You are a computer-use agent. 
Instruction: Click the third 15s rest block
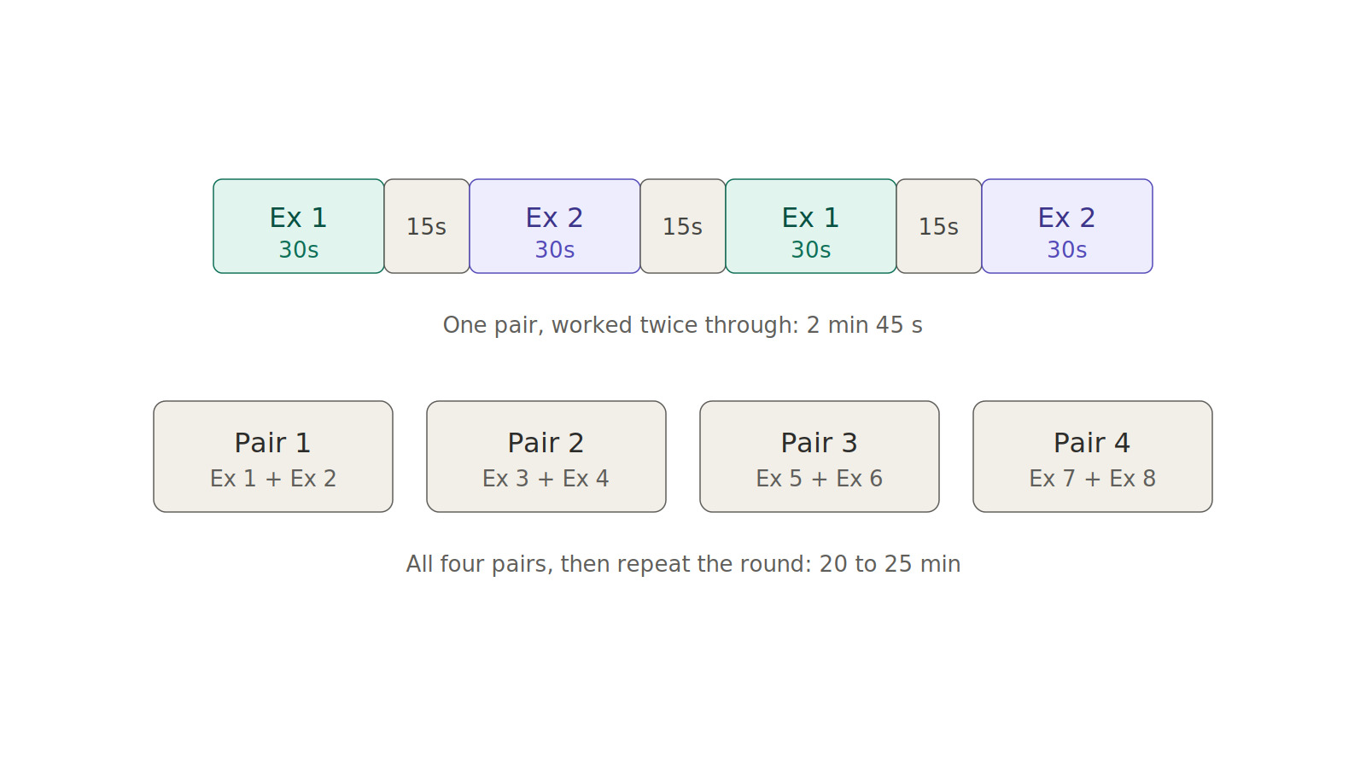tap(939, 226)
